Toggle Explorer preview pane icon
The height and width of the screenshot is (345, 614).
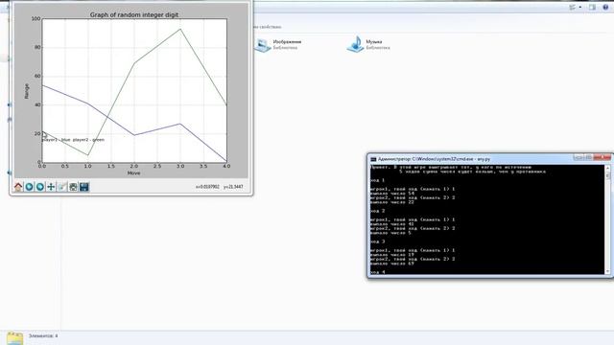point(592,7)
